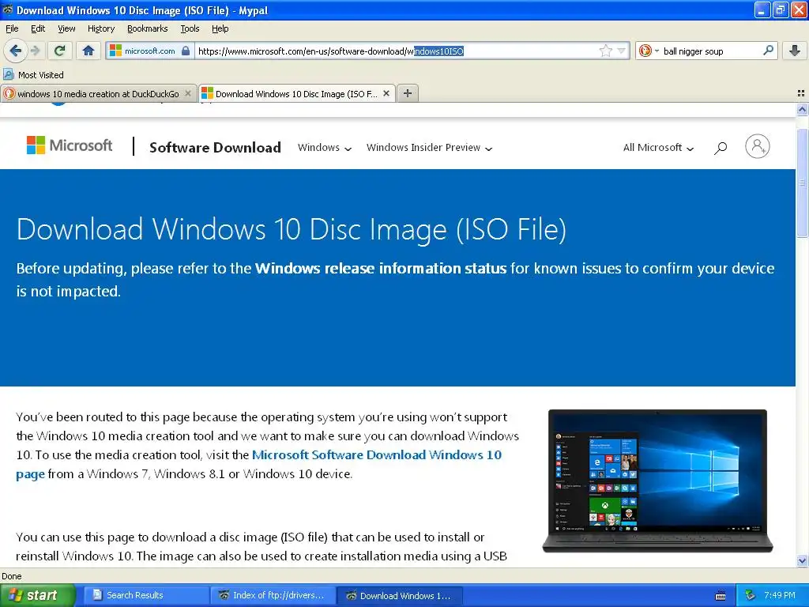Click the scrollbar up arrow
This screenshot has height=607, width=809.
pos(802,109)
